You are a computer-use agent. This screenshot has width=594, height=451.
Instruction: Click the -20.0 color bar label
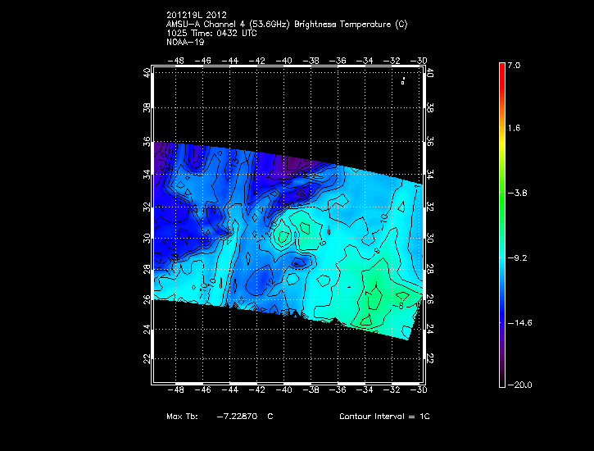(518, 385)
